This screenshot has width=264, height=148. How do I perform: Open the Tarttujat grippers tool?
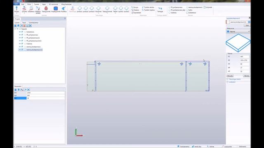(160, 9)
